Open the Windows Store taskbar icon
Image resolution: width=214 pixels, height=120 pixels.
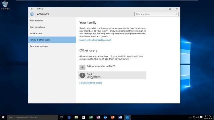point(84,117)
